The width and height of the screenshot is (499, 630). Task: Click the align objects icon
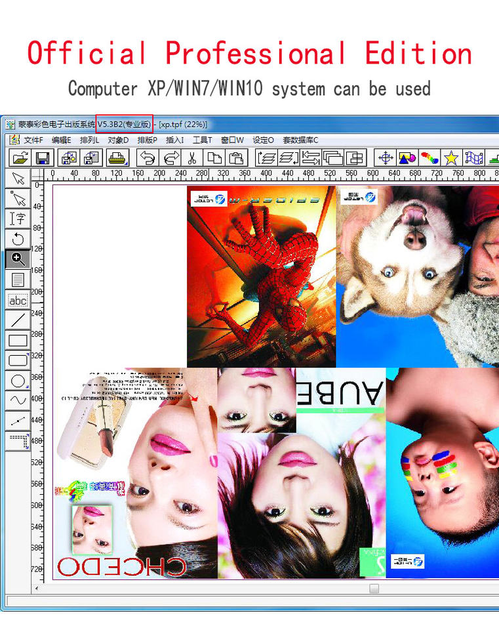click(355, 158)
